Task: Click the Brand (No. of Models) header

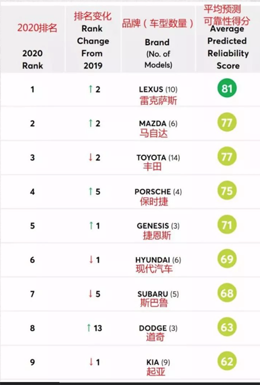Action: (158, 53)
